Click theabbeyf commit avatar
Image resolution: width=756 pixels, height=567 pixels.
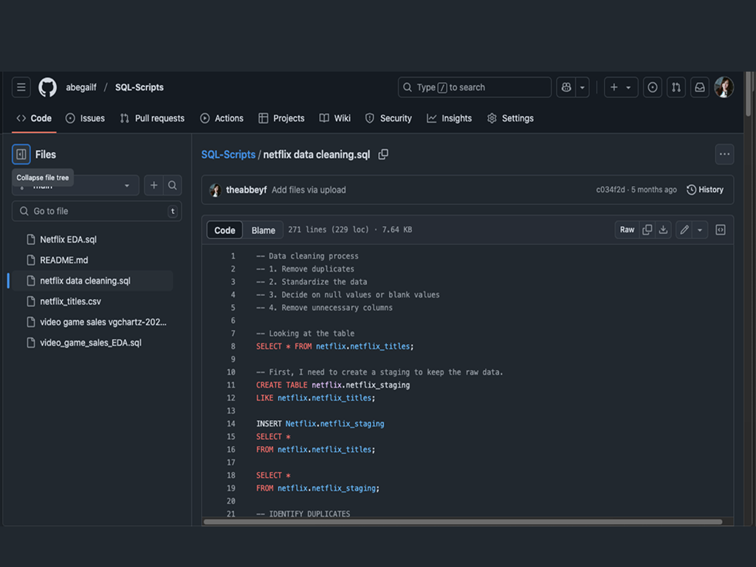click(215, 190)
